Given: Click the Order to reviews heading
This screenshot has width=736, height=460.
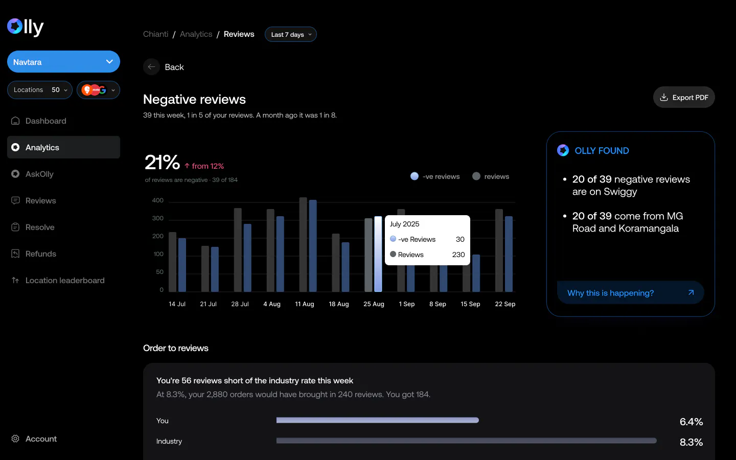Looking at the screenshot, I should click(x=176, y=348).
